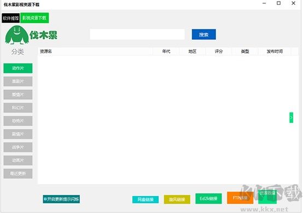This screenshot has width=303, height=213.
Task: Minimize the 伐木累 window
Action: pyautogui.click(x=264, y=3)
